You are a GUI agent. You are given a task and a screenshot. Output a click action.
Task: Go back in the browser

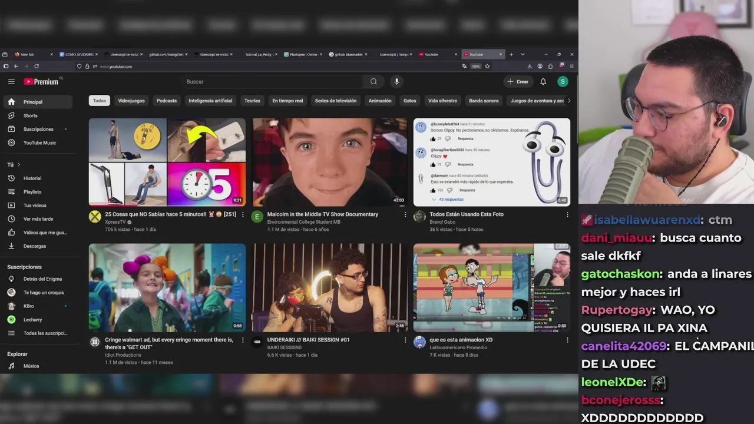(16, 67)
